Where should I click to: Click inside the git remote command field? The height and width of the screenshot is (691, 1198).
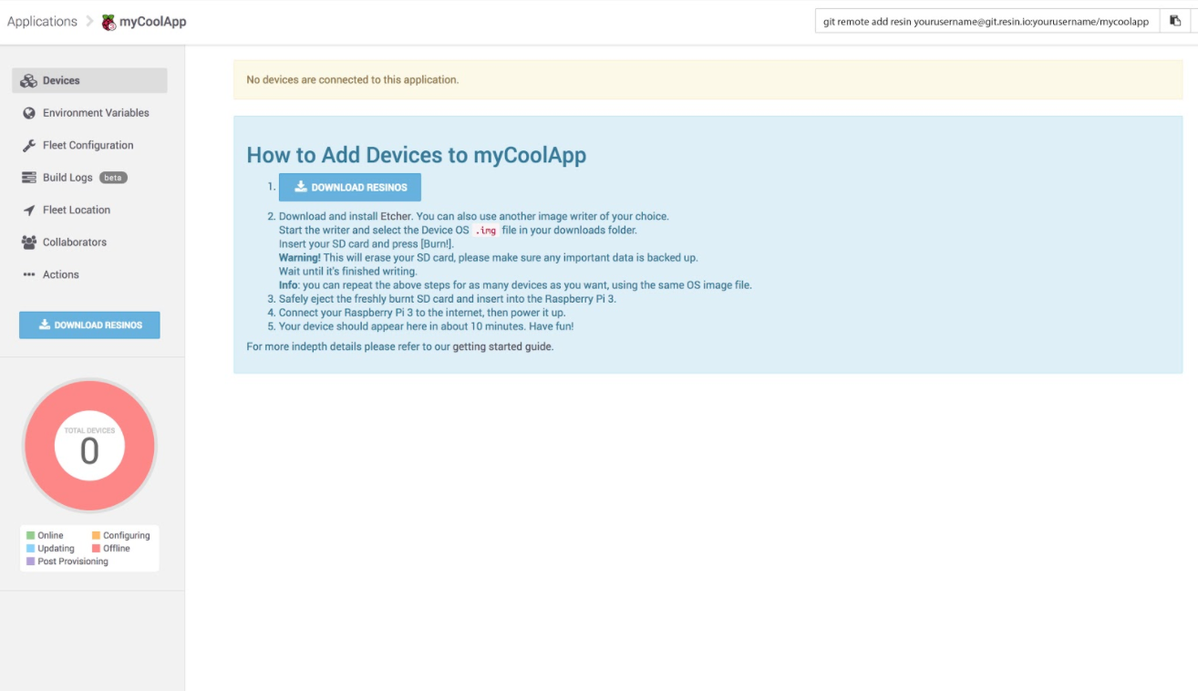pyautogui.click(x=985, y=22)
